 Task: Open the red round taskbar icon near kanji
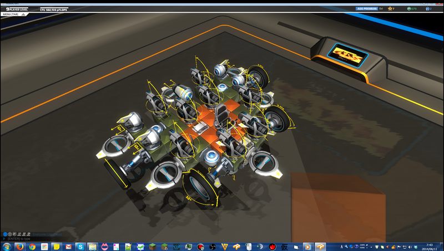(273, 247)
